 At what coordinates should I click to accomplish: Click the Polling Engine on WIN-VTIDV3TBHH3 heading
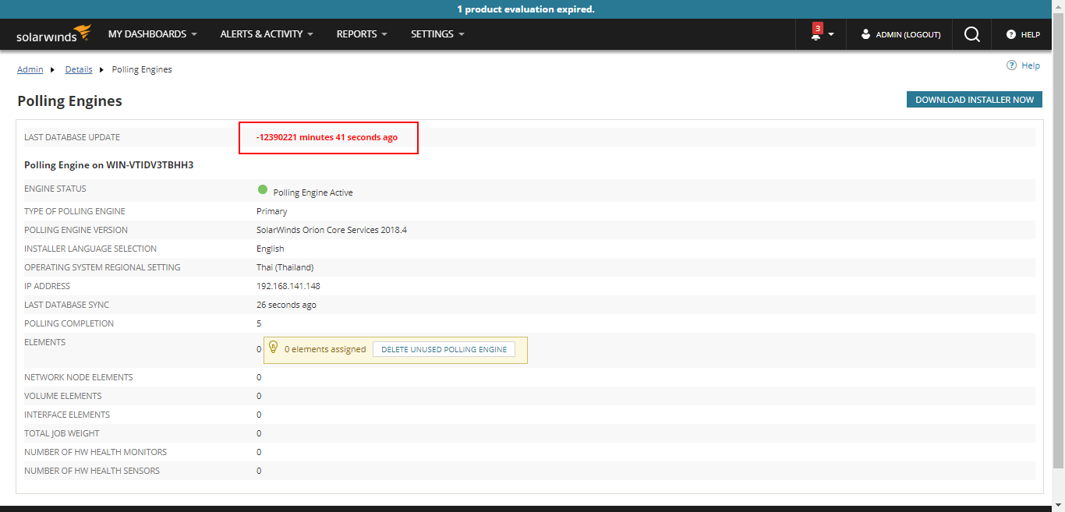108,165
